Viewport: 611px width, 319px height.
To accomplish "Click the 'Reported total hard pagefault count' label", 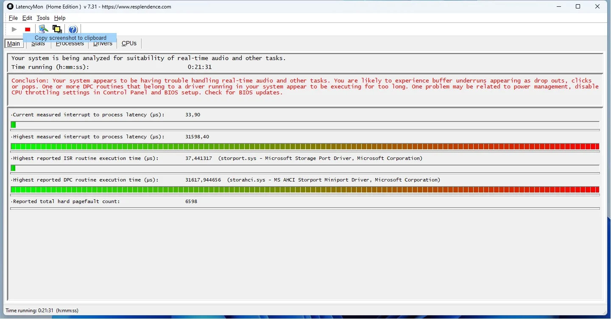I will pyautogui.click(x=66, y=201).
